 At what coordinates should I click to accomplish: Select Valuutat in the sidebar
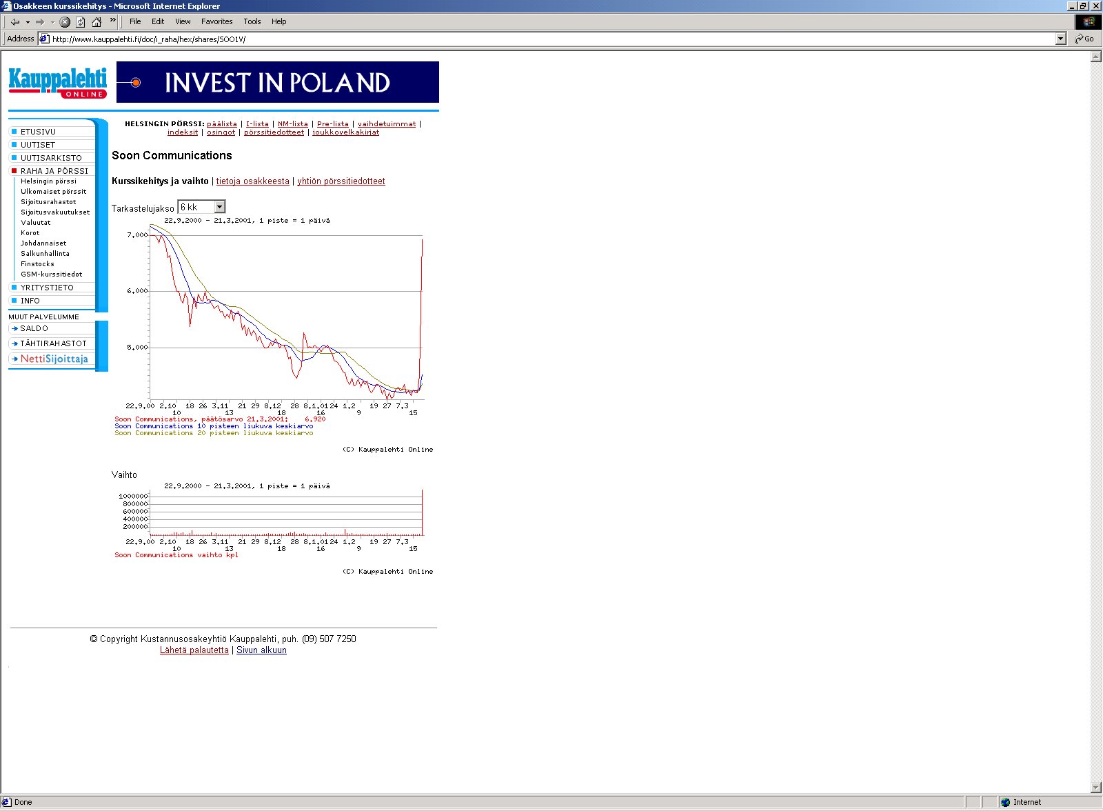pos(36,223)
